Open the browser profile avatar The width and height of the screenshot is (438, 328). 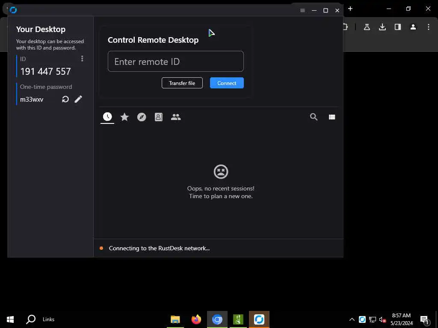[x=413, y=27]
